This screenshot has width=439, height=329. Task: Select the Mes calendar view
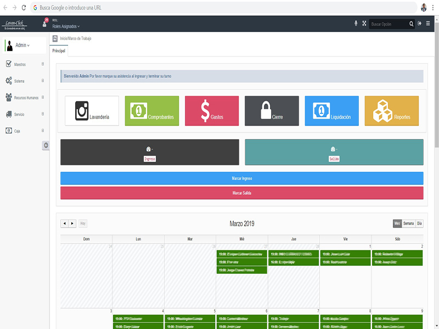[397, 223]
